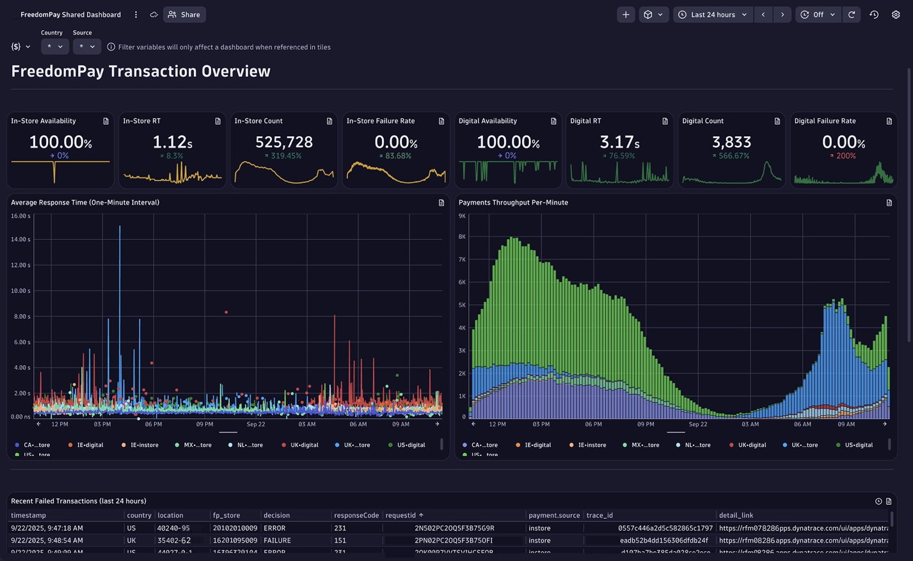Open the first Dynatrace detail link
Image resolution: width=913 pixels, height=561 pixels.
803,528
